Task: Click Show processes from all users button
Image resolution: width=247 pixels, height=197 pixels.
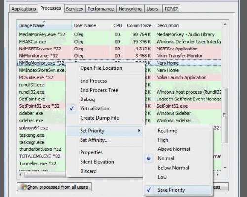Action: click(x=54, y=187)
